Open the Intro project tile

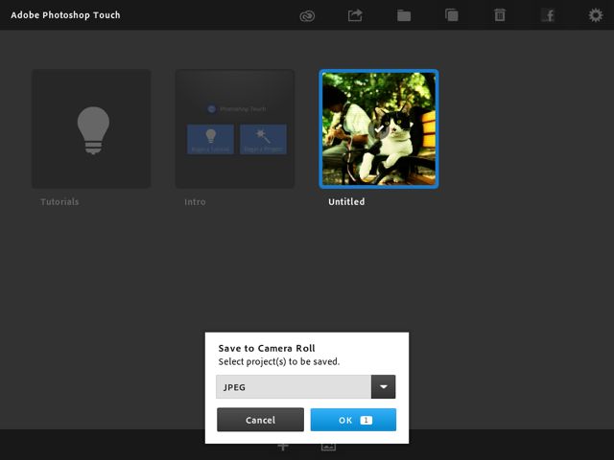coord(235,129)
